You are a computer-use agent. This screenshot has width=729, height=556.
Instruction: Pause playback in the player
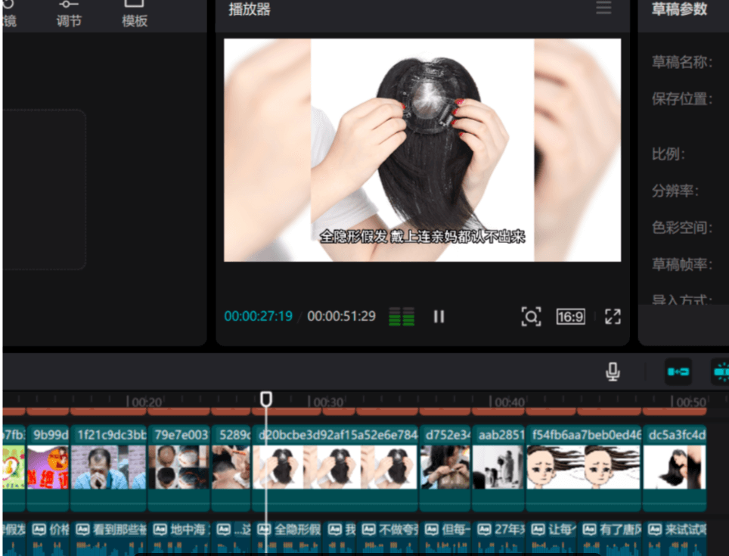[439, 316]
